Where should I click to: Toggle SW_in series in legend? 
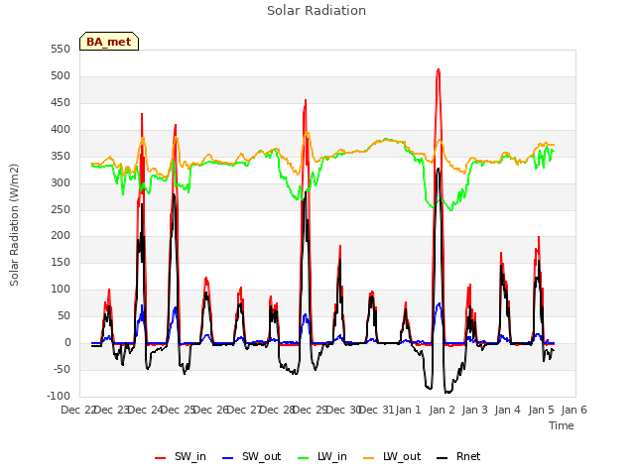pyautogui.click(x=181, y=456)
